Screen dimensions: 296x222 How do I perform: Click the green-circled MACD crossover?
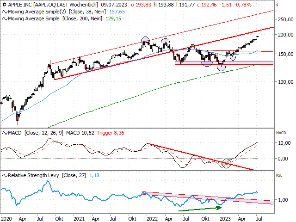(x=226, y=163)
